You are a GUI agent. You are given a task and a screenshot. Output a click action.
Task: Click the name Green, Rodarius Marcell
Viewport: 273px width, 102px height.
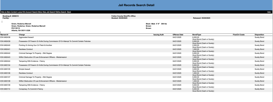pos(21,24)
